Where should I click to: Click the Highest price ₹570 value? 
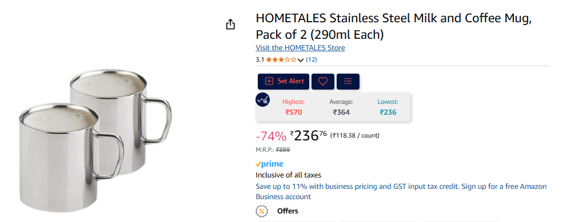click(x=294, y=112)
